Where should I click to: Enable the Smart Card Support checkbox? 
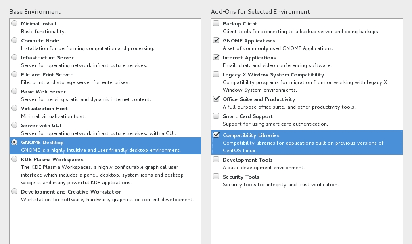(216, 116)
